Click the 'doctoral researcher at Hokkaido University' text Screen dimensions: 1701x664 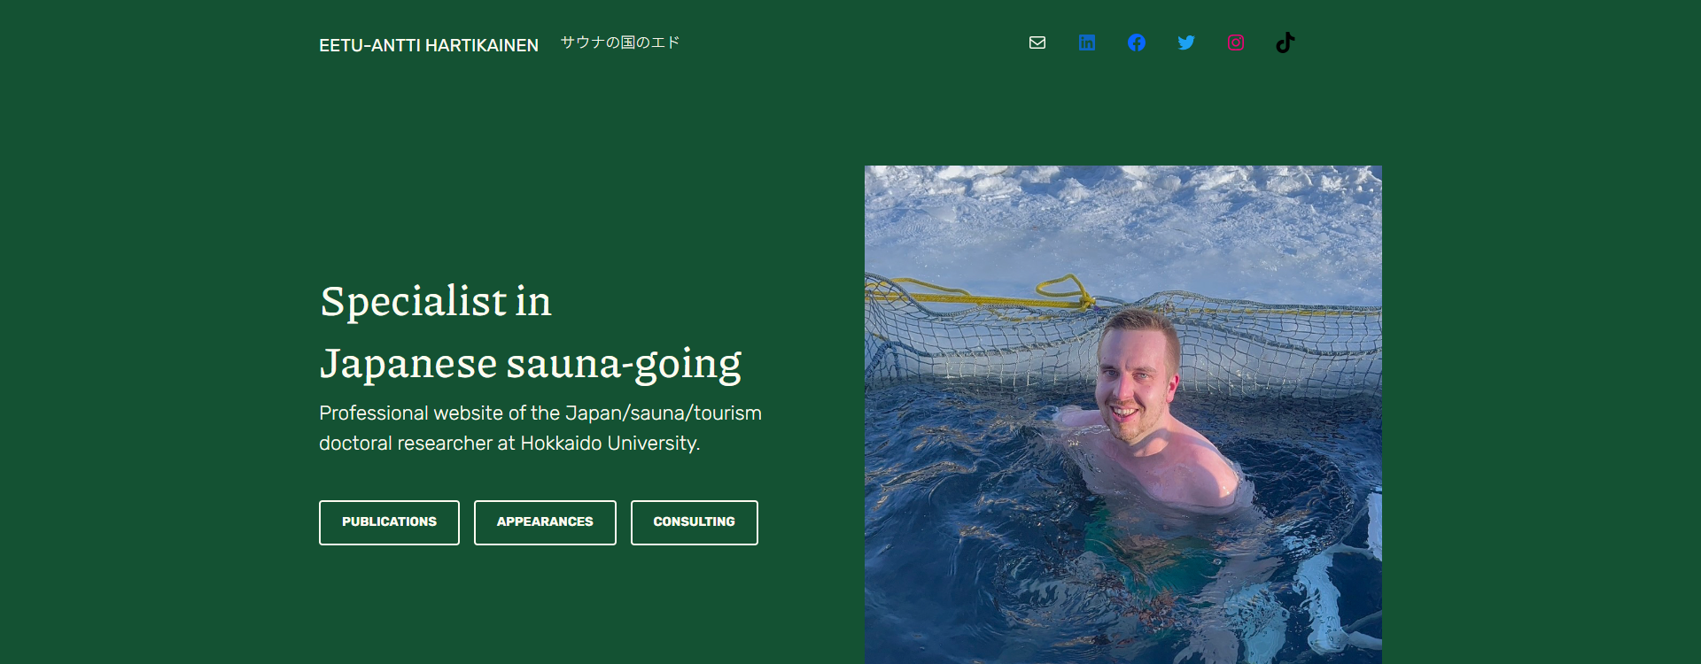[x=509, y=444]
